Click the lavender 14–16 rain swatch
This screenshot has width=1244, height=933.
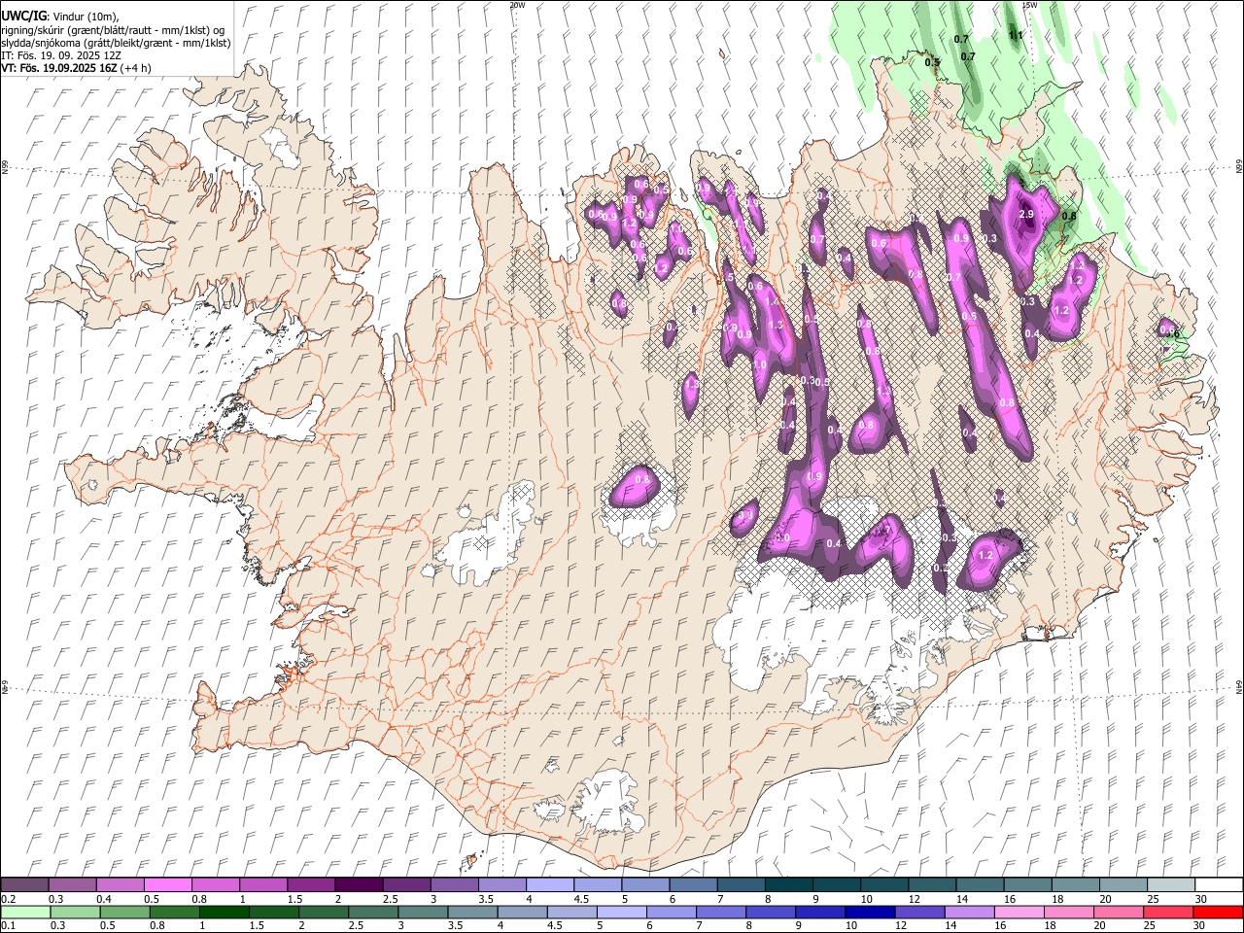click(x=970, y=913)
